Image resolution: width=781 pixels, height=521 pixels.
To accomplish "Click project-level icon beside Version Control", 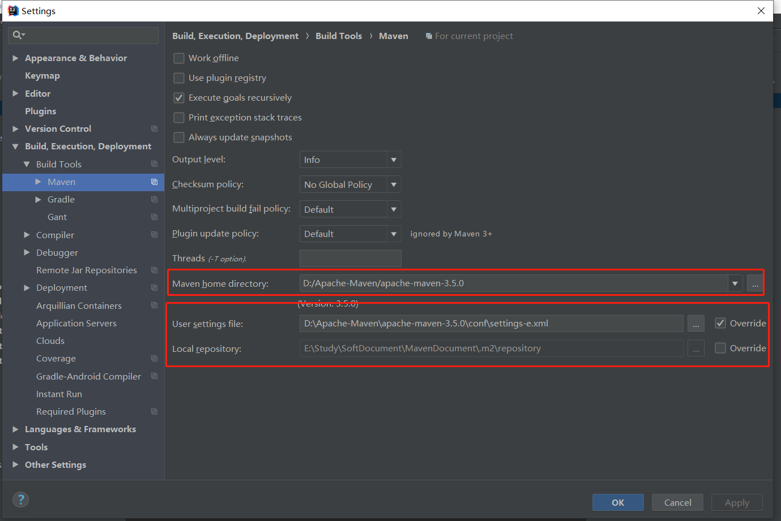I will click(154, 129).
